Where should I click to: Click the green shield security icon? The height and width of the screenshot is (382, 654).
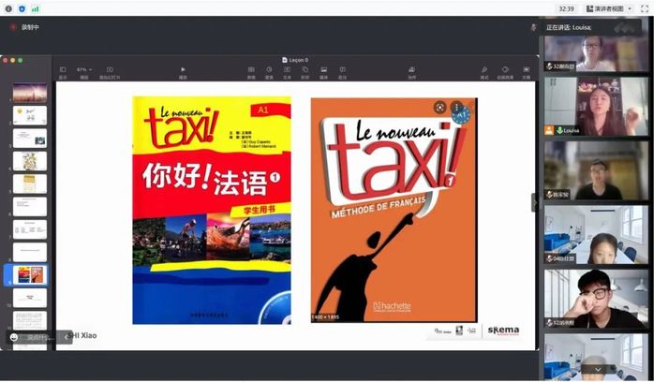pyautogui.click(x=22, y=8)
